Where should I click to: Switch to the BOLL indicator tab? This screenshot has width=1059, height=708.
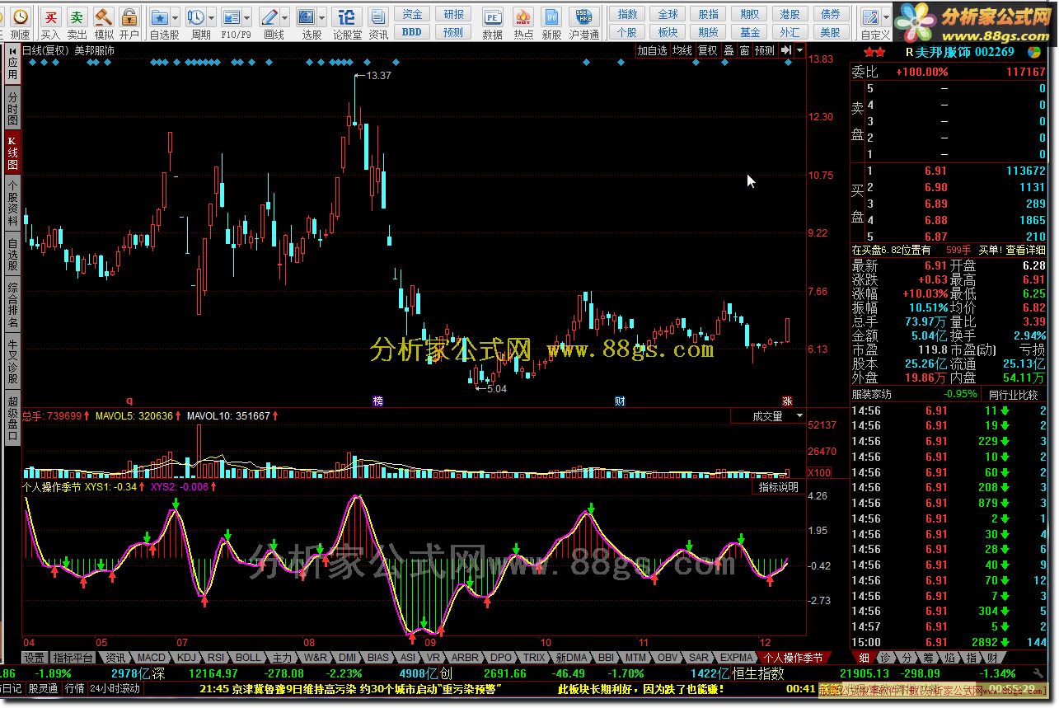click(x=247, y=658)
